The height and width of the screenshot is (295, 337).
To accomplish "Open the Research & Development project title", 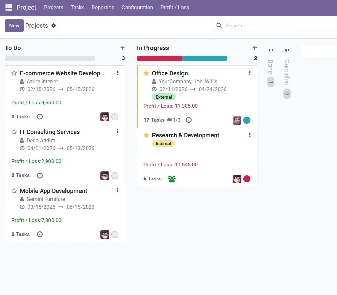I will pyautogui.click(x=186, y=135).
